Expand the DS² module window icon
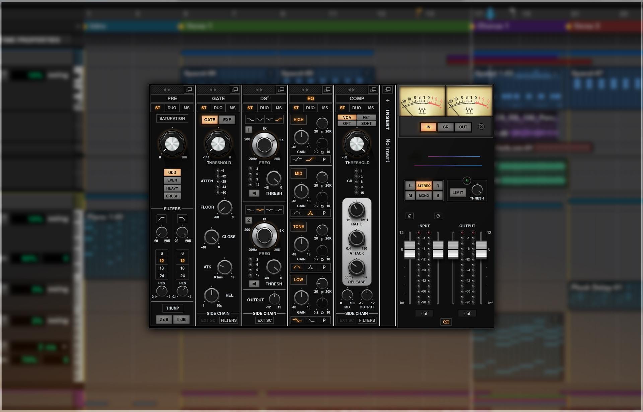Viewport: 643px width, 412px height. [281, 90]
